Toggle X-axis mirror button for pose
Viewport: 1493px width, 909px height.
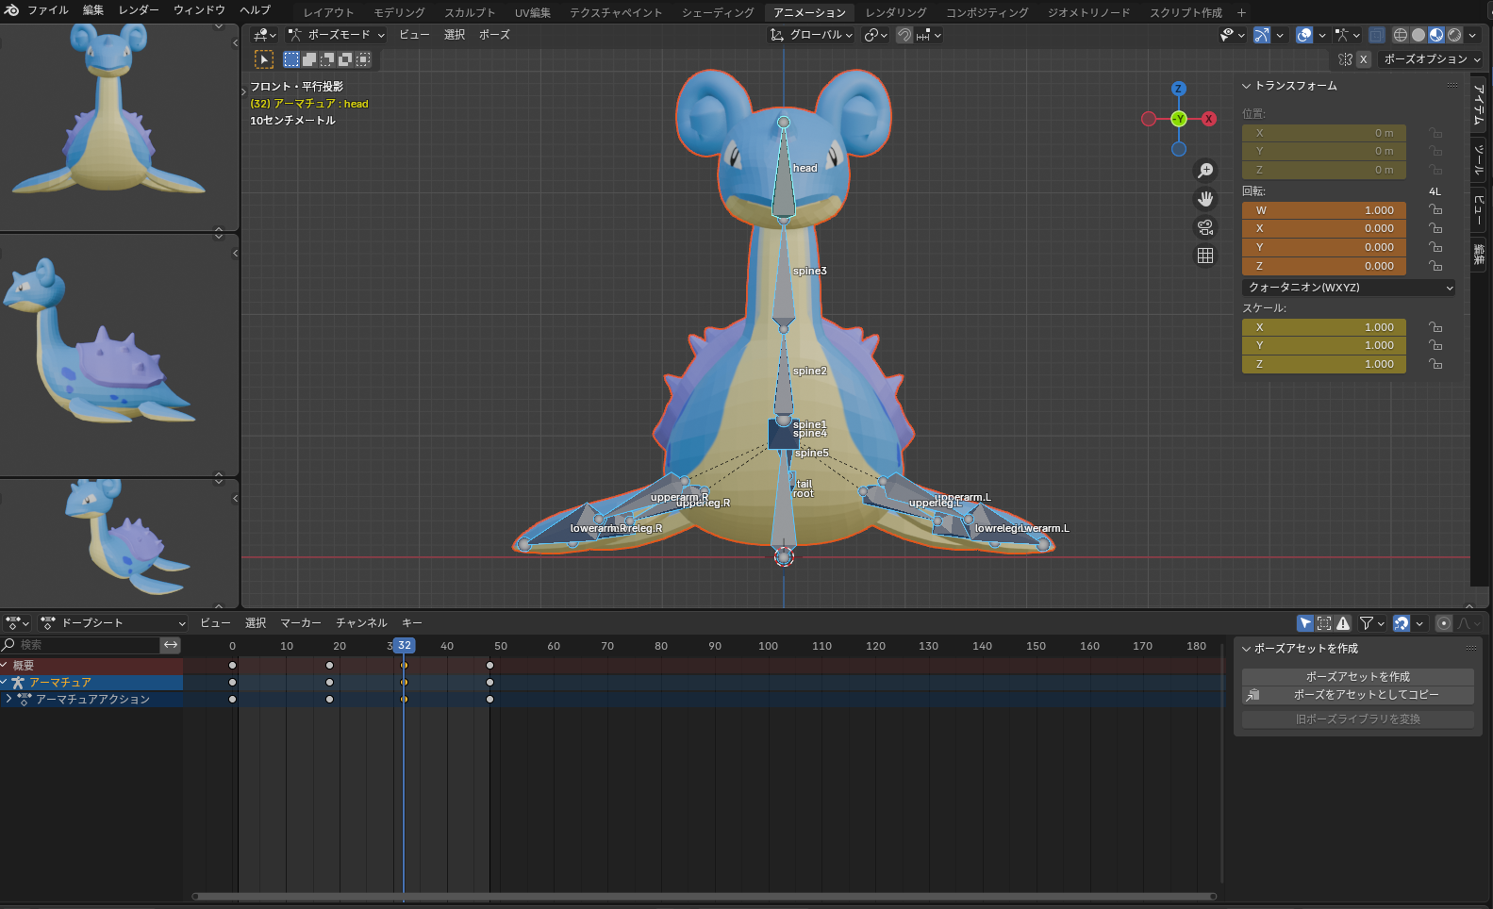coord(1363,59)
